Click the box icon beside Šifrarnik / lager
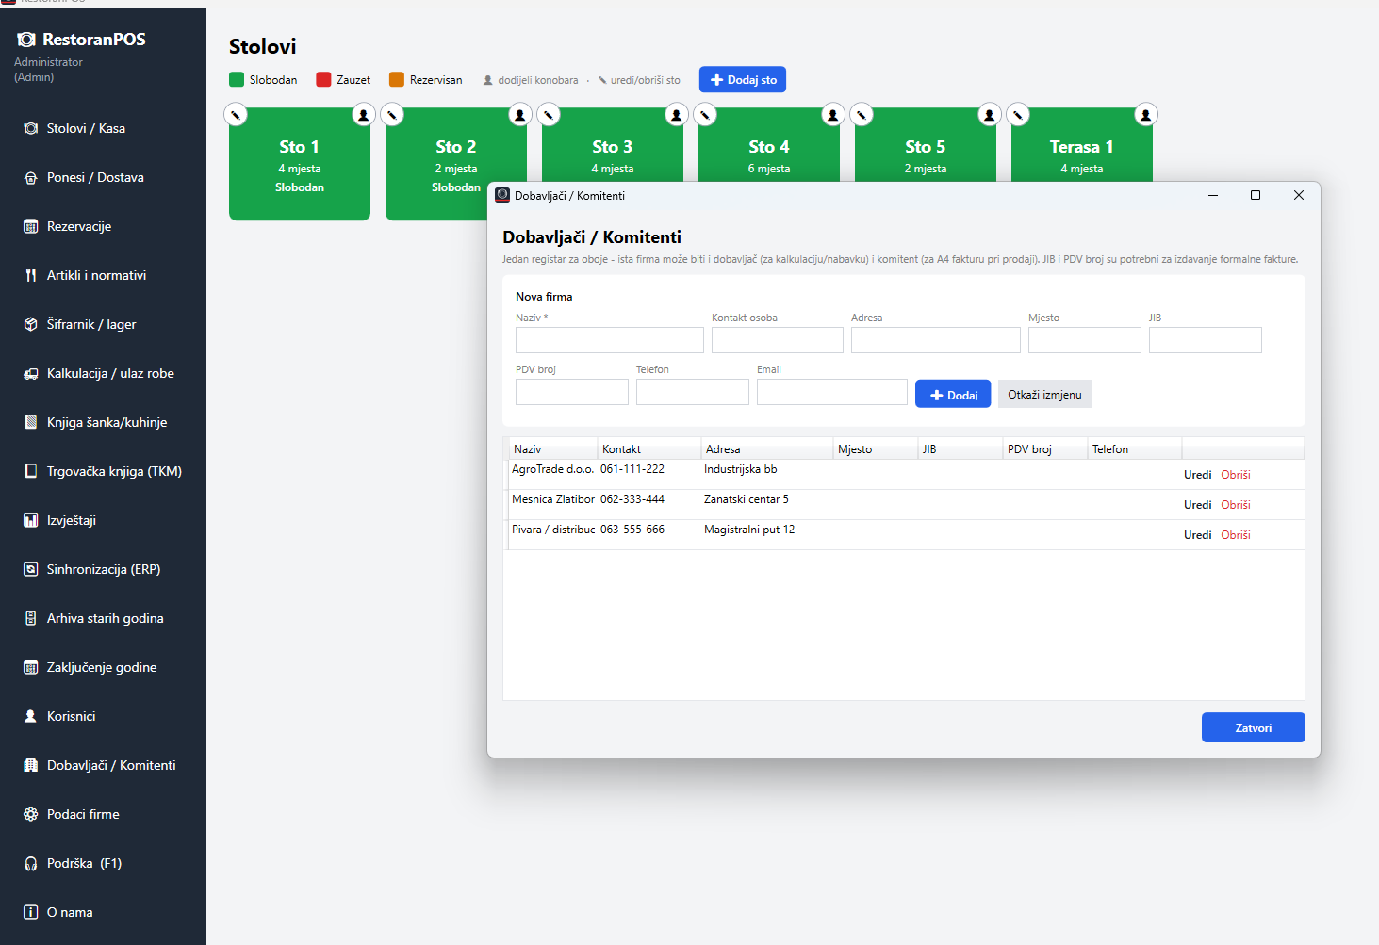The width and height of the screenshot is (1379, 945). (30, 324)
